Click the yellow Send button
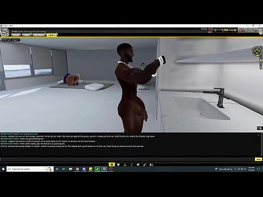Screen dimensions: 263x197 pos(258,159)
